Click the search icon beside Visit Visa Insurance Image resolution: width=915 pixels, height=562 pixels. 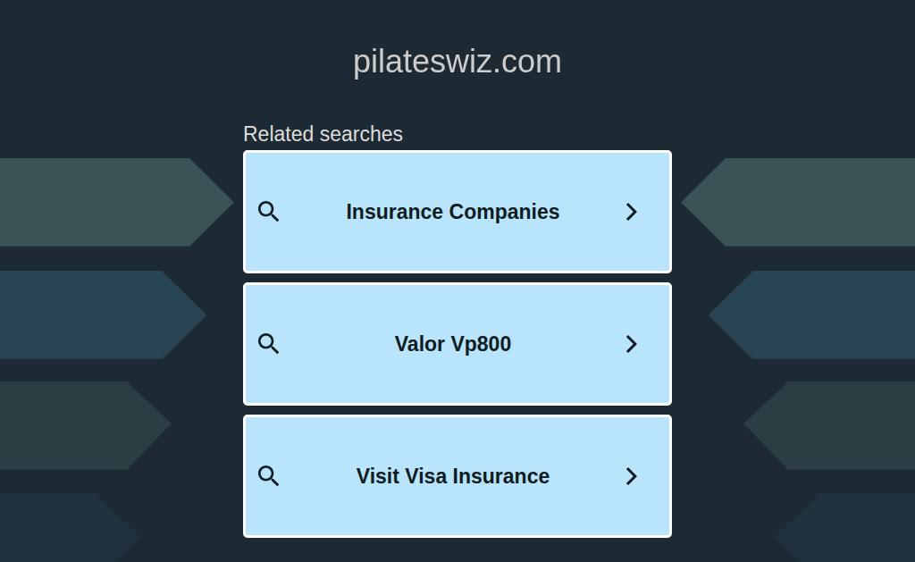268,476
